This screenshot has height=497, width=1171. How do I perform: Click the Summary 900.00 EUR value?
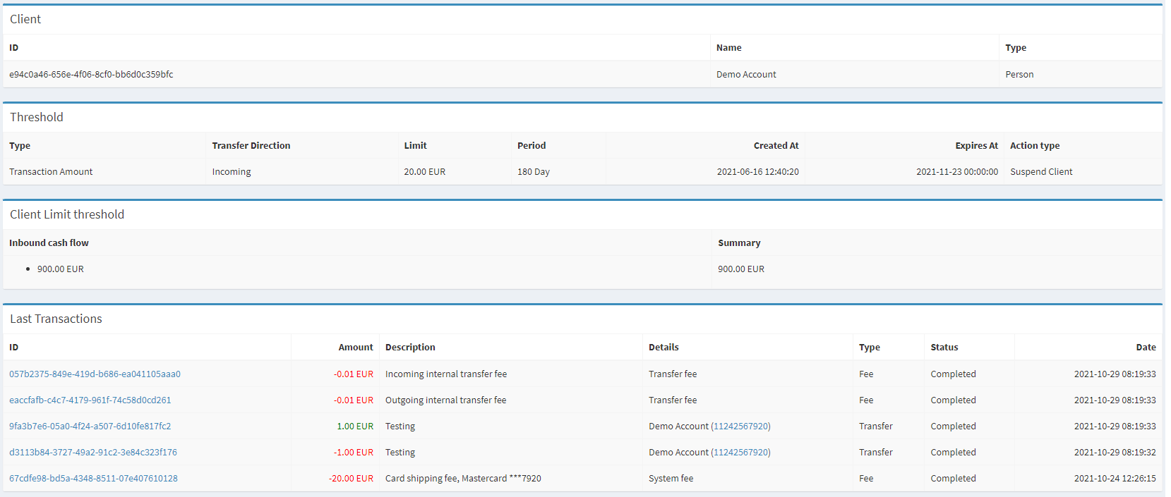tap(740, 269)
